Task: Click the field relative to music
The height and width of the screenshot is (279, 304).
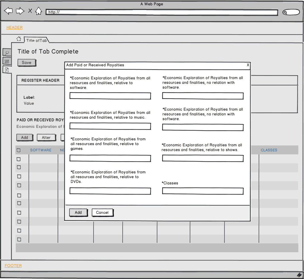Action: (x=110, y=126)
